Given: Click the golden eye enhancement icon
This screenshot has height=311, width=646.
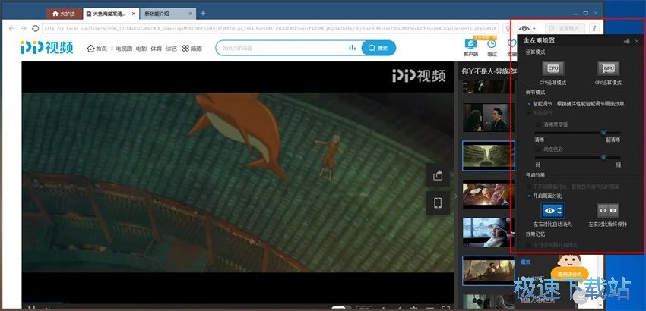Looking at the screenshot, I should 524,28.
